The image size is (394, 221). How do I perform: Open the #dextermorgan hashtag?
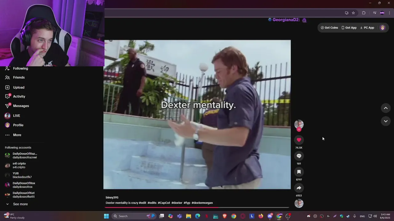202,203
